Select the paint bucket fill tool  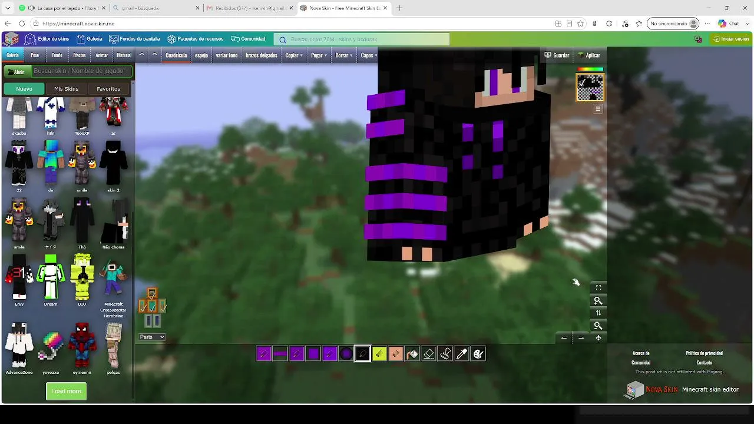412,354
